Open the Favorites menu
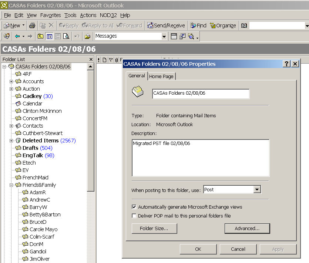 coord(50,15)
